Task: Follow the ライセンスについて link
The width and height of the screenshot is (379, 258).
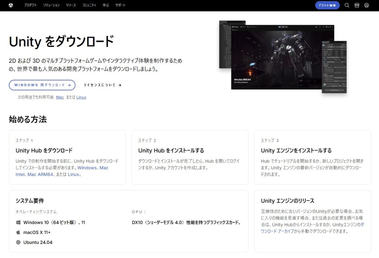Action: click(x=102, y=85)
